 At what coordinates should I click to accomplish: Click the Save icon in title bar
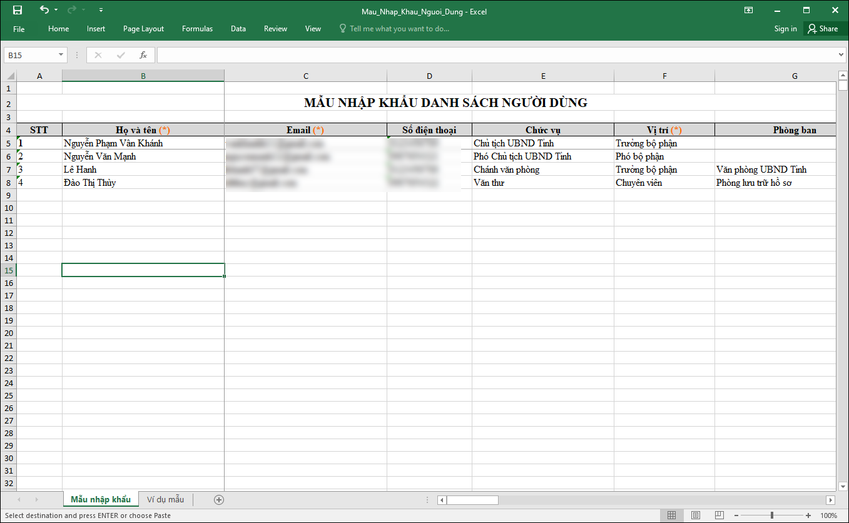(17, 10)
